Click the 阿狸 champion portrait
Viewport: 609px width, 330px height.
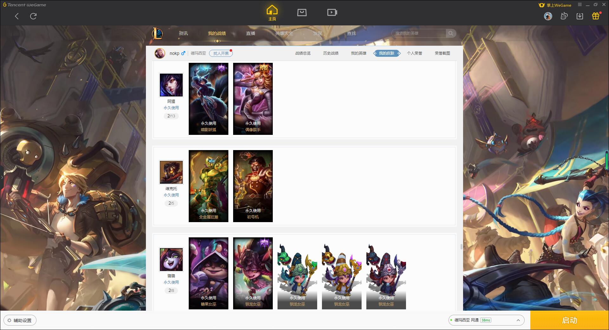pyautogui.click(x=171, y=85)
